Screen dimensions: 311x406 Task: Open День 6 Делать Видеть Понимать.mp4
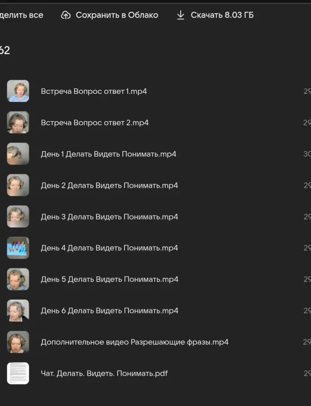tap(110, 311)
